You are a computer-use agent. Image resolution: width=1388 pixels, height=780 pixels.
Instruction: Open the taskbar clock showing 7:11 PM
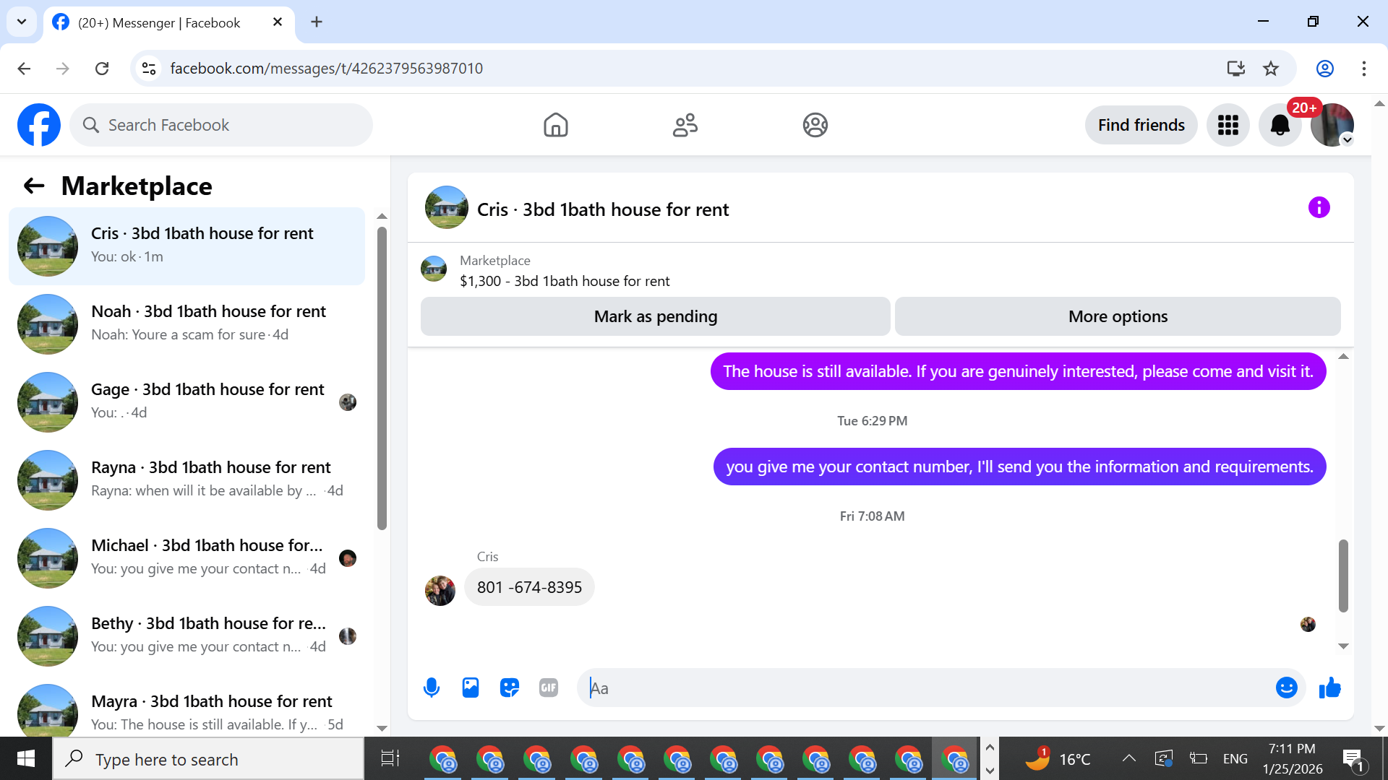pyautogui.click(x=1293, y=758)
